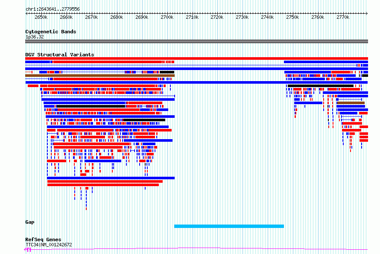
Task: Pick the 2710k coordinate on the scale
Action: click(x=192, y=18)
